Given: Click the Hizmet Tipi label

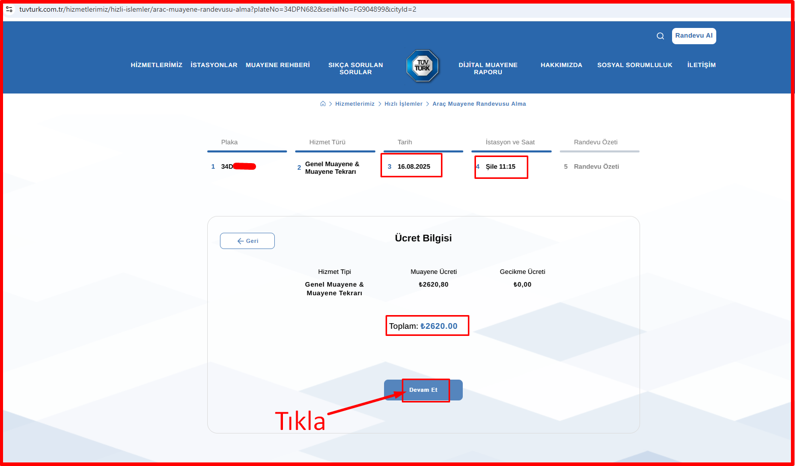Looking at the screenshot, I should (334, 272).
